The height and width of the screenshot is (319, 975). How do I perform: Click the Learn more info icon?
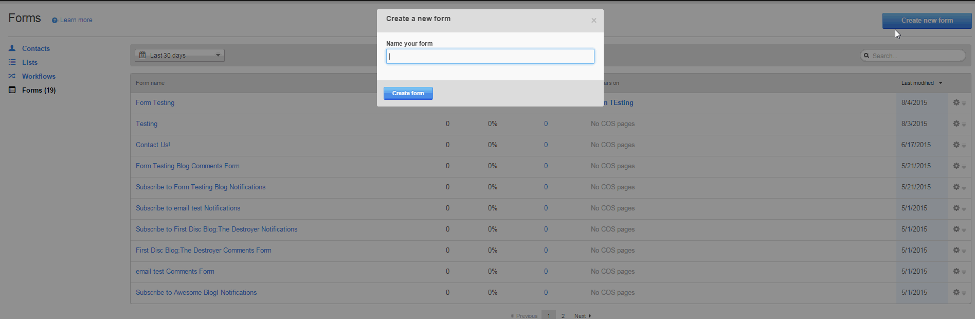point(55,20)
